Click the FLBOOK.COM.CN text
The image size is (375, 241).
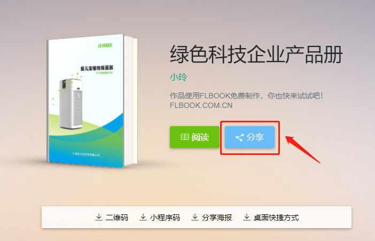click(201, 105)
